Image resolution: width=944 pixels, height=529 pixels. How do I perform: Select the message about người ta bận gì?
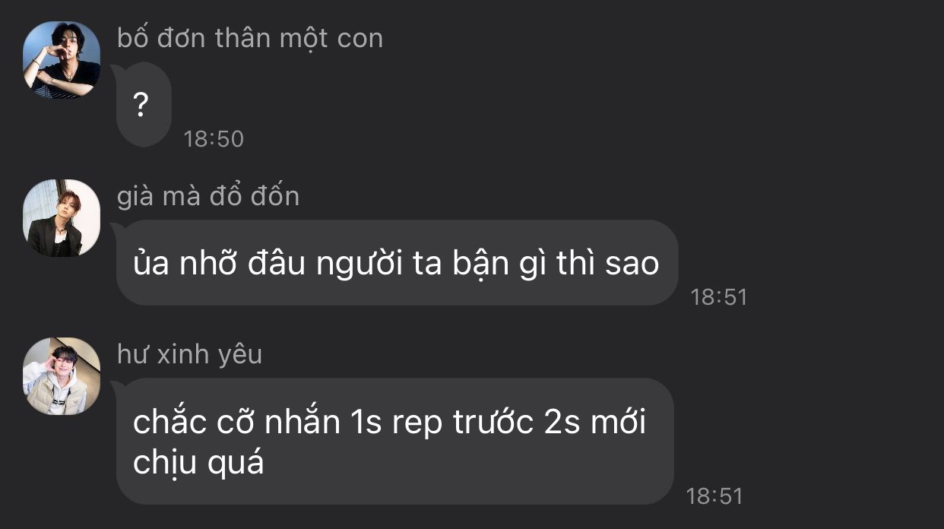[x=396, y=263]
